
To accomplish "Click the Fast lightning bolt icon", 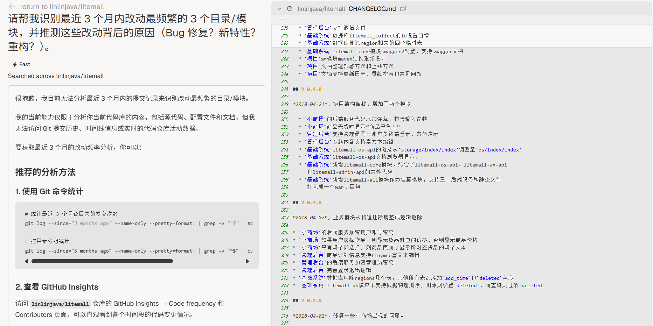I will 15,65.
